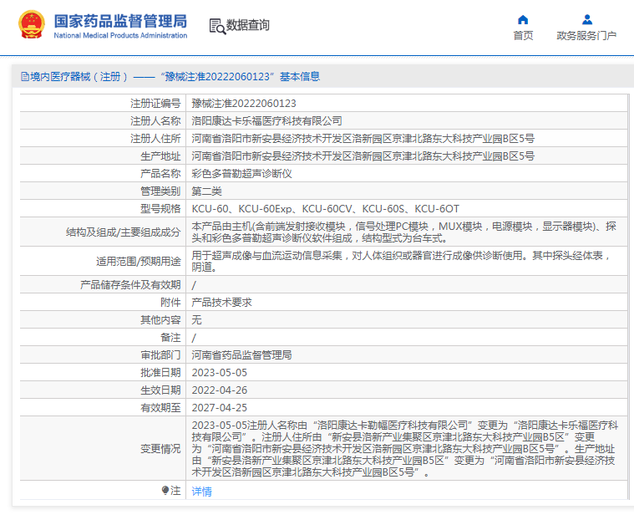634x515 pixels.
Task: Click the 结构及组成 description text
Action: 404,232
